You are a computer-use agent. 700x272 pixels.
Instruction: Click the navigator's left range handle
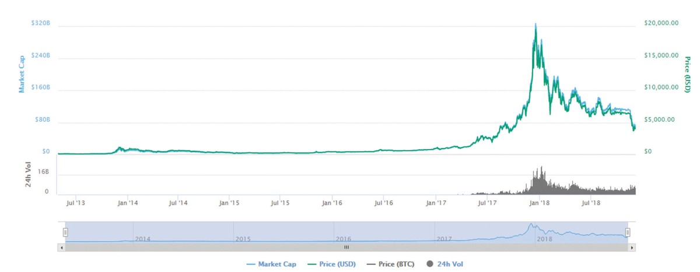(x=65, y=232)
